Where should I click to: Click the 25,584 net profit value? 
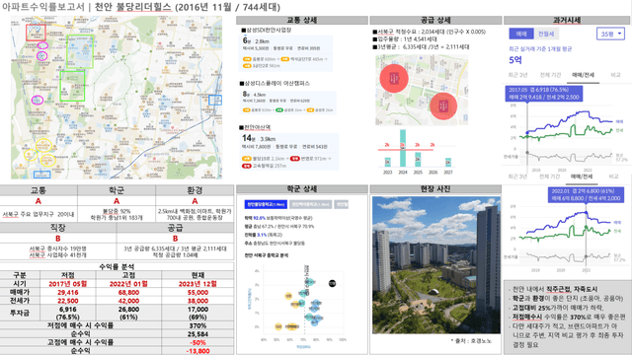pos(197,334)
